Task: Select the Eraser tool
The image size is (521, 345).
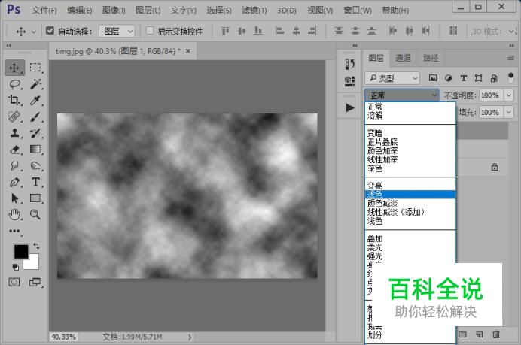Action: point(14,150)
